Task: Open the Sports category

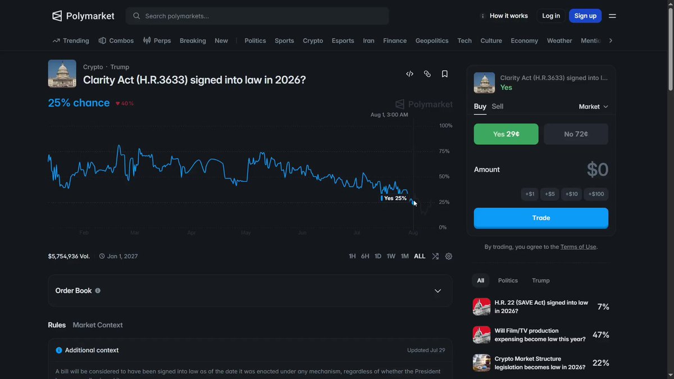Action: point(284,40)
